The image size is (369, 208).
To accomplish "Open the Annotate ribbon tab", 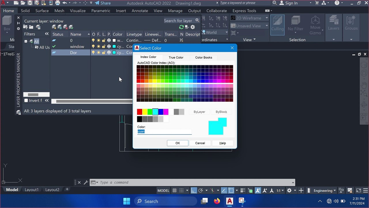I will click(140, 11).
